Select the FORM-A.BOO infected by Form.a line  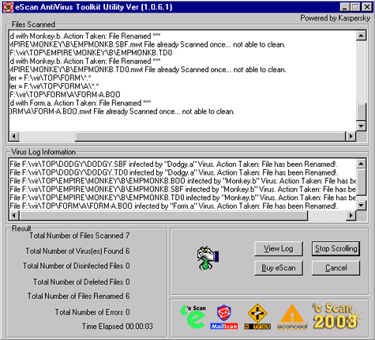pos(174,206)
